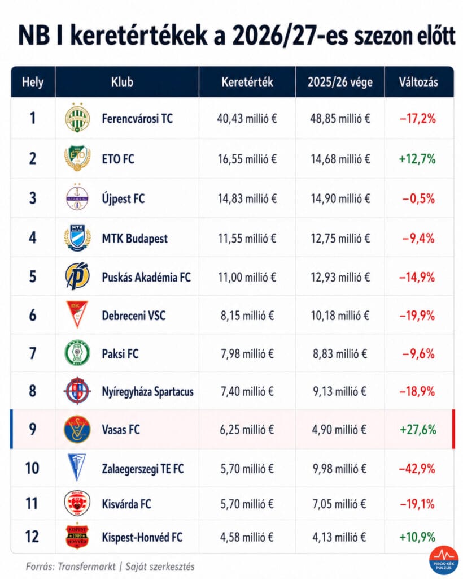Select the Kispest-Honvéd FC crest
The width and height of the screenshot is (463, 579).
pyautogui.click(x=77, y=536)
